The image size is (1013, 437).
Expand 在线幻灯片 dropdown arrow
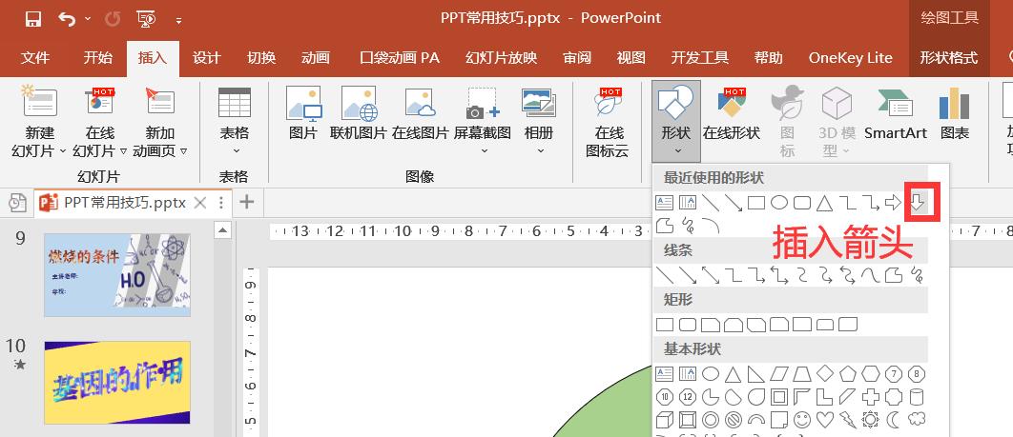(123, 151)
